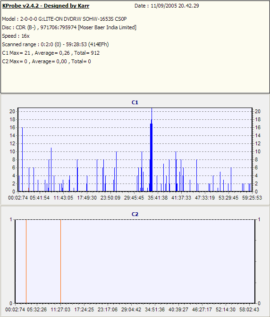The width and height of the screenshot is (270, 317).
Task: Click the Model LITE-ON DVDRW line
Action: click(x=64, y=19)
